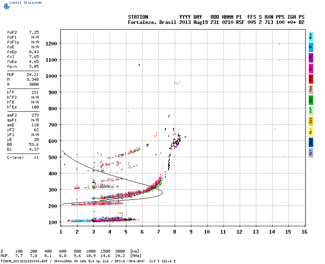Click the B1 value 4.37
325x264 pixels.
pos(34,149)
